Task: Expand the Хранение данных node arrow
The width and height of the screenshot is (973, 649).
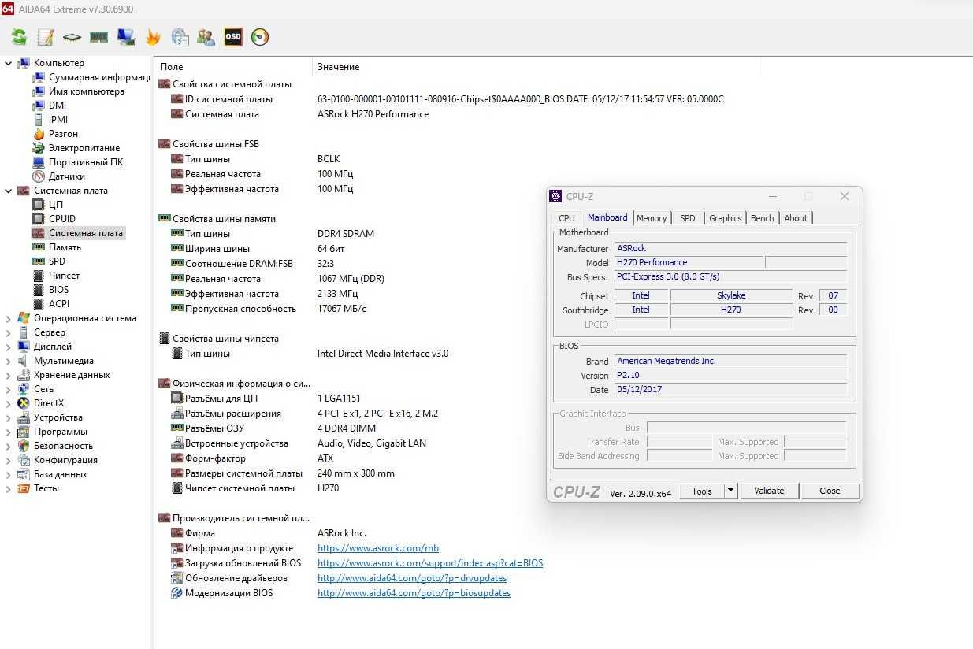Action: [8, 375]
